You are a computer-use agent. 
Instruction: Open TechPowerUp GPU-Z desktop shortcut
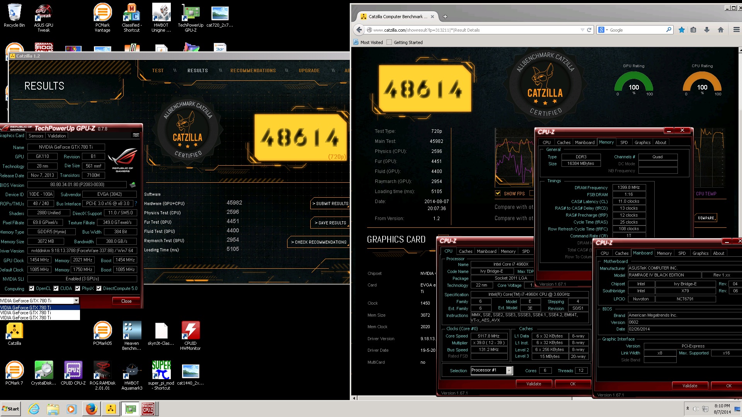[191, 18]
